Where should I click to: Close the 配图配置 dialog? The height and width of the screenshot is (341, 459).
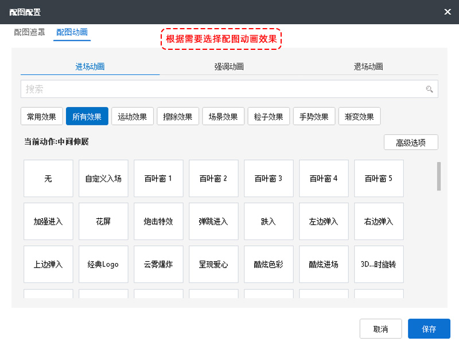[x=448, y=11]
